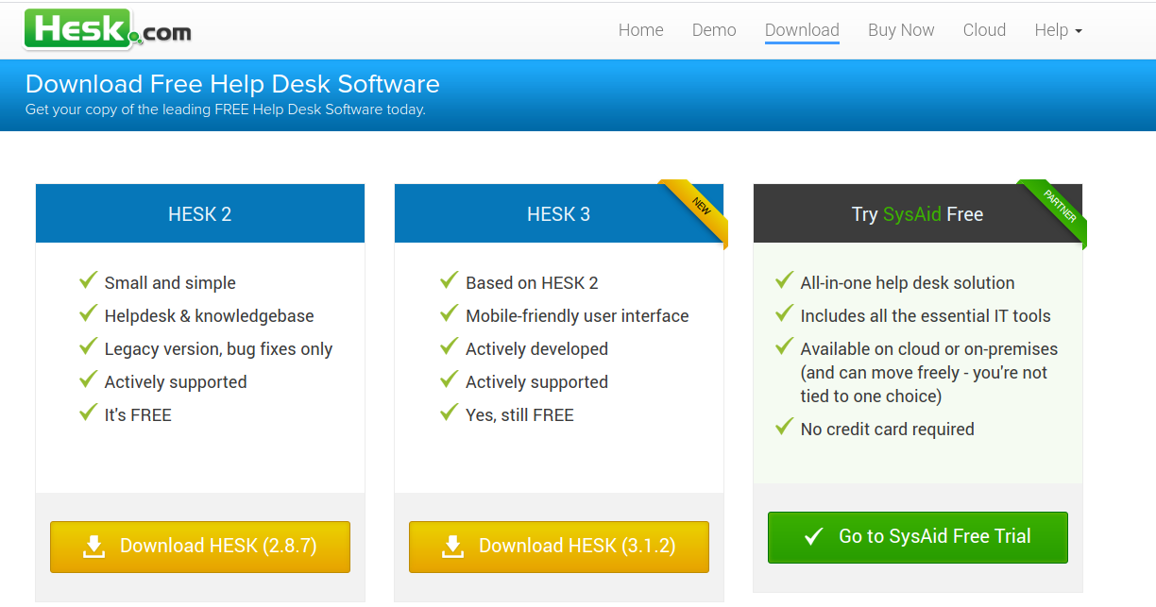Click the text All-in-one help desk solution
The width and height of the screenshot is (1156, 607).
(x=908, y=283)
